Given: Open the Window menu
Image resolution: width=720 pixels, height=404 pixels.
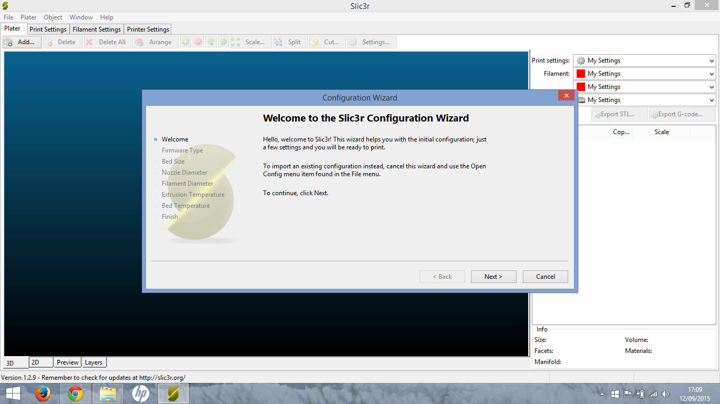Looking at the screenshot, I should pos(81,17).
